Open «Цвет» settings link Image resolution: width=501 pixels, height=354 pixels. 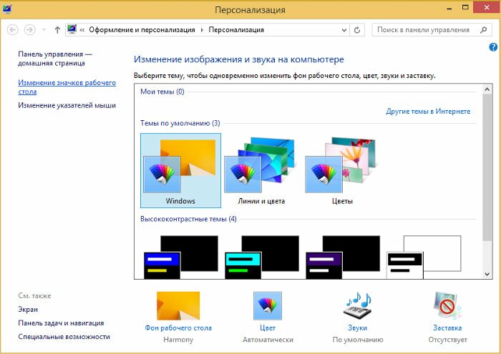268,328
